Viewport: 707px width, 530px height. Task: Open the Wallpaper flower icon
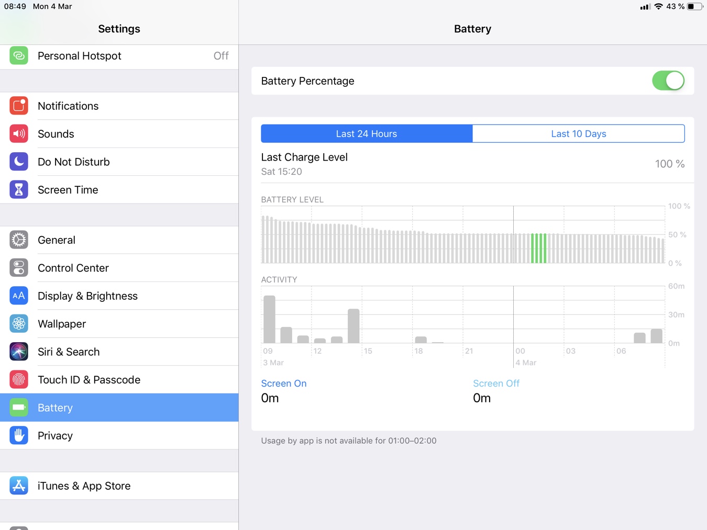coord(19,324)
